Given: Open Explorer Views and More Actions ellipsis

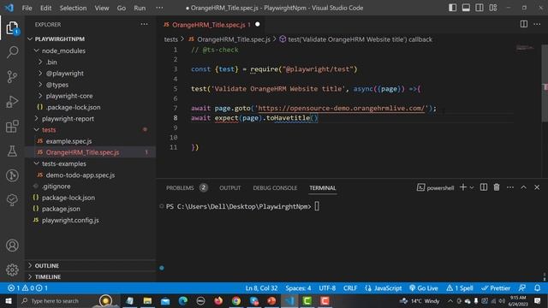Looking at the screenshot, I should 144,24.
